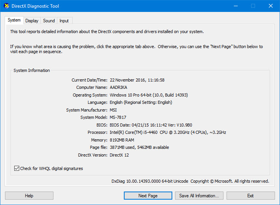The image size is (280, 205).
Task: Click the Processor label
Action: tap(98, 132)
